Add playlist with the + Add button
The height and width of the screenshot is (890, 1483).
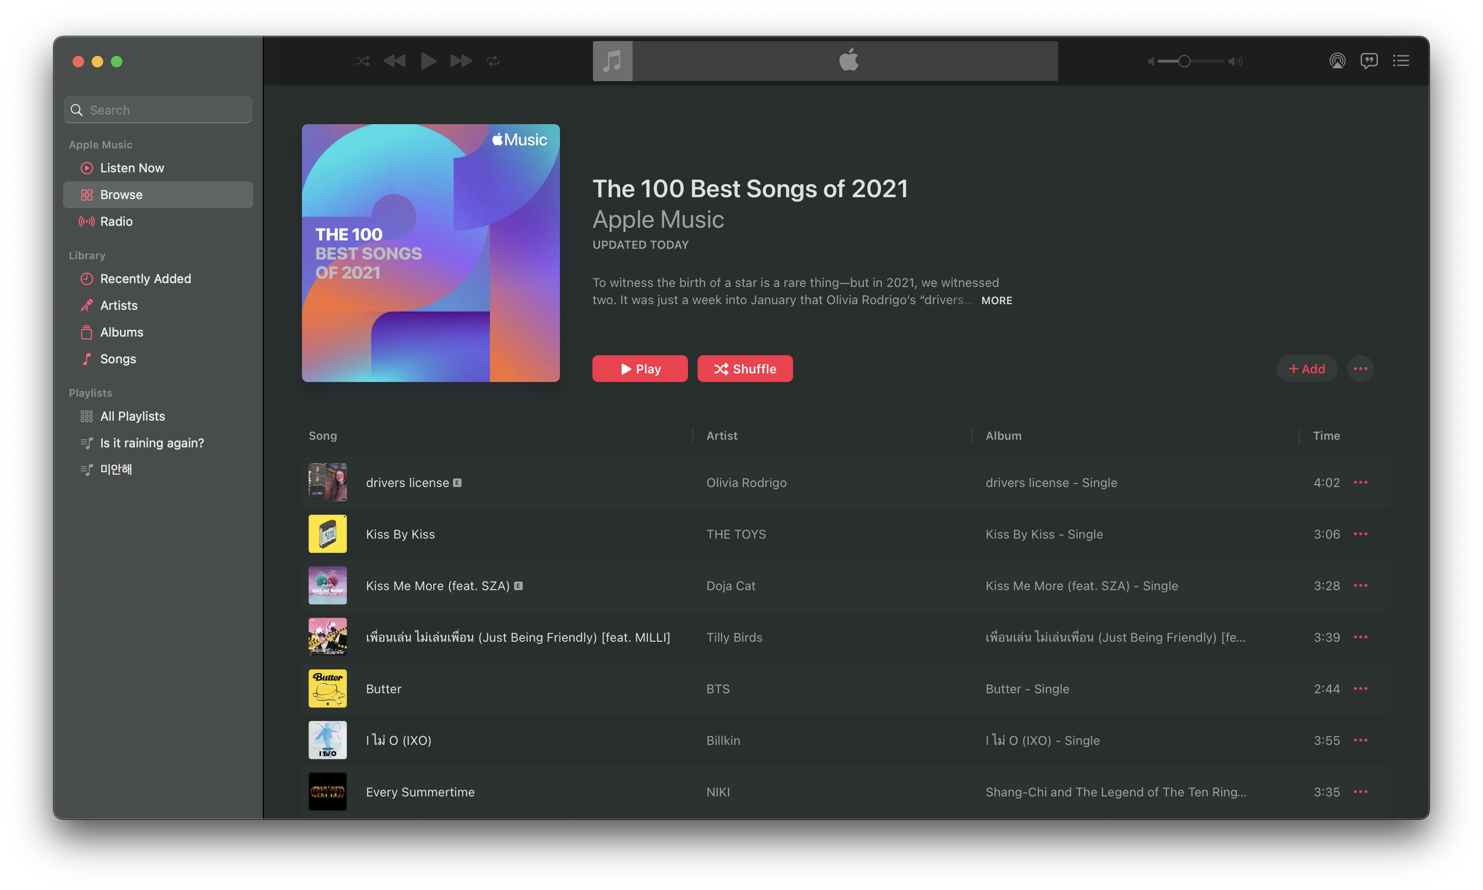tap(1307, 369)
